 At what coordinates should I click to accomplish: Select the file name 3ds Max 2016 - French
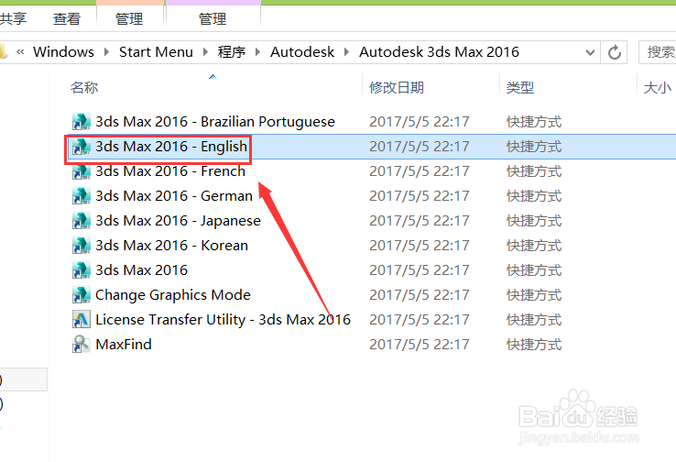(170, 171)
